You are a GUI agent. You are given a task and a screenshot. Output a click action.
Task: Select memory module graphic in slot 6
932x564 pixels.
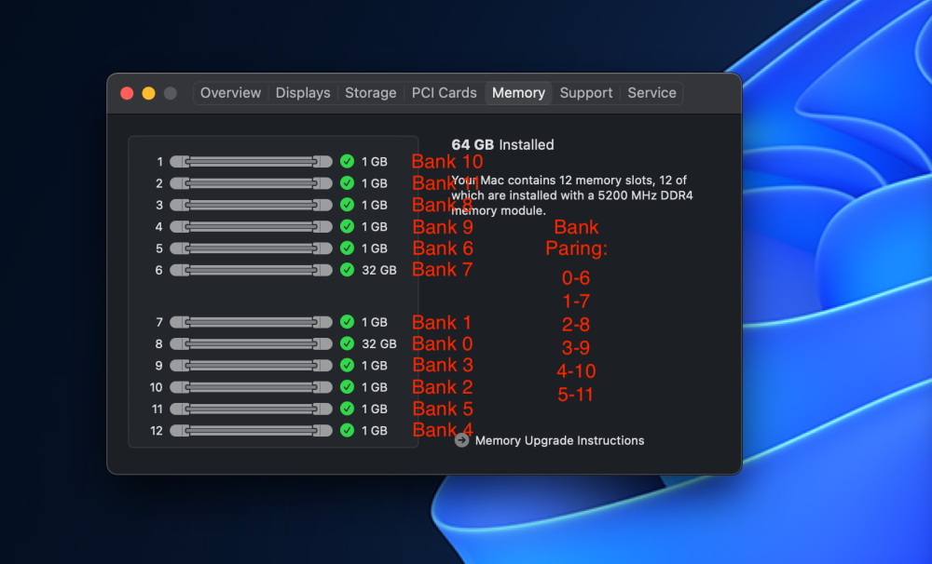[251, 270]
